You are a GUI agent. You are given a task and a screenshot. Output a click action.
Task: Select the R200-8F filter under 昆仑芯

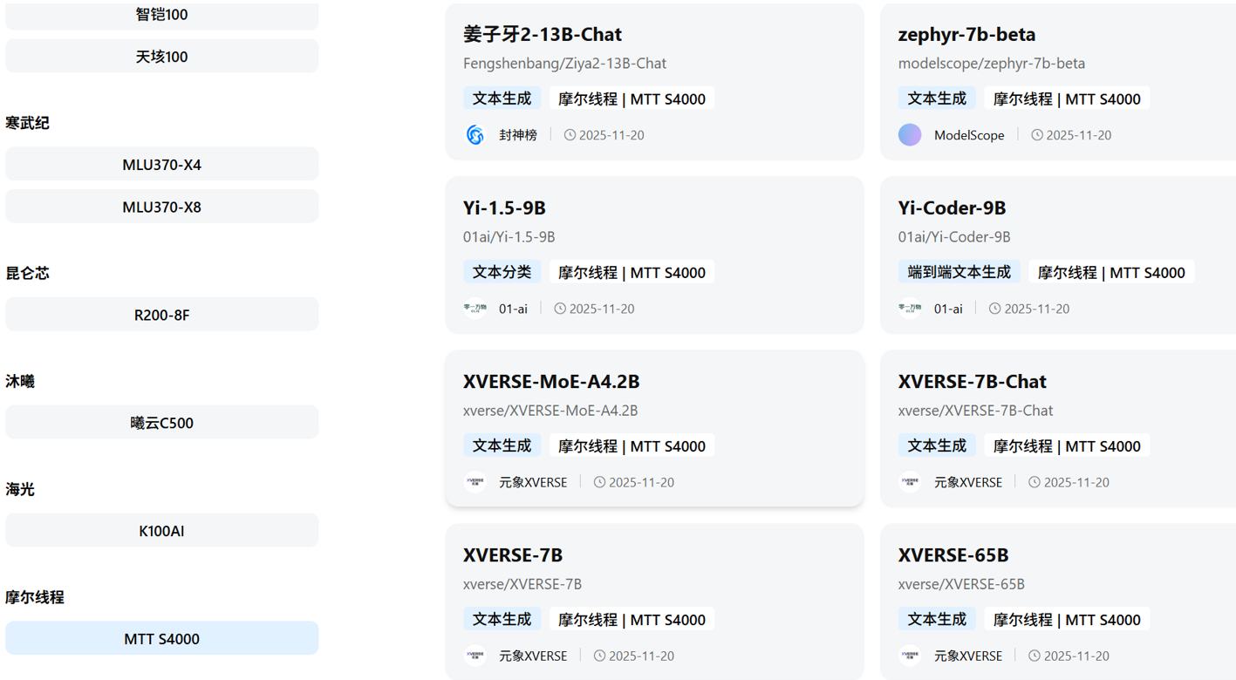(162, 315)
